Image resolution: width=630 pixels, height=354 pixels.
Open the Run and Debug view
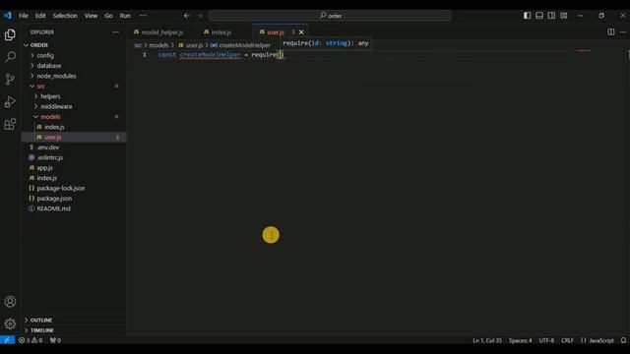click(10, 101)
